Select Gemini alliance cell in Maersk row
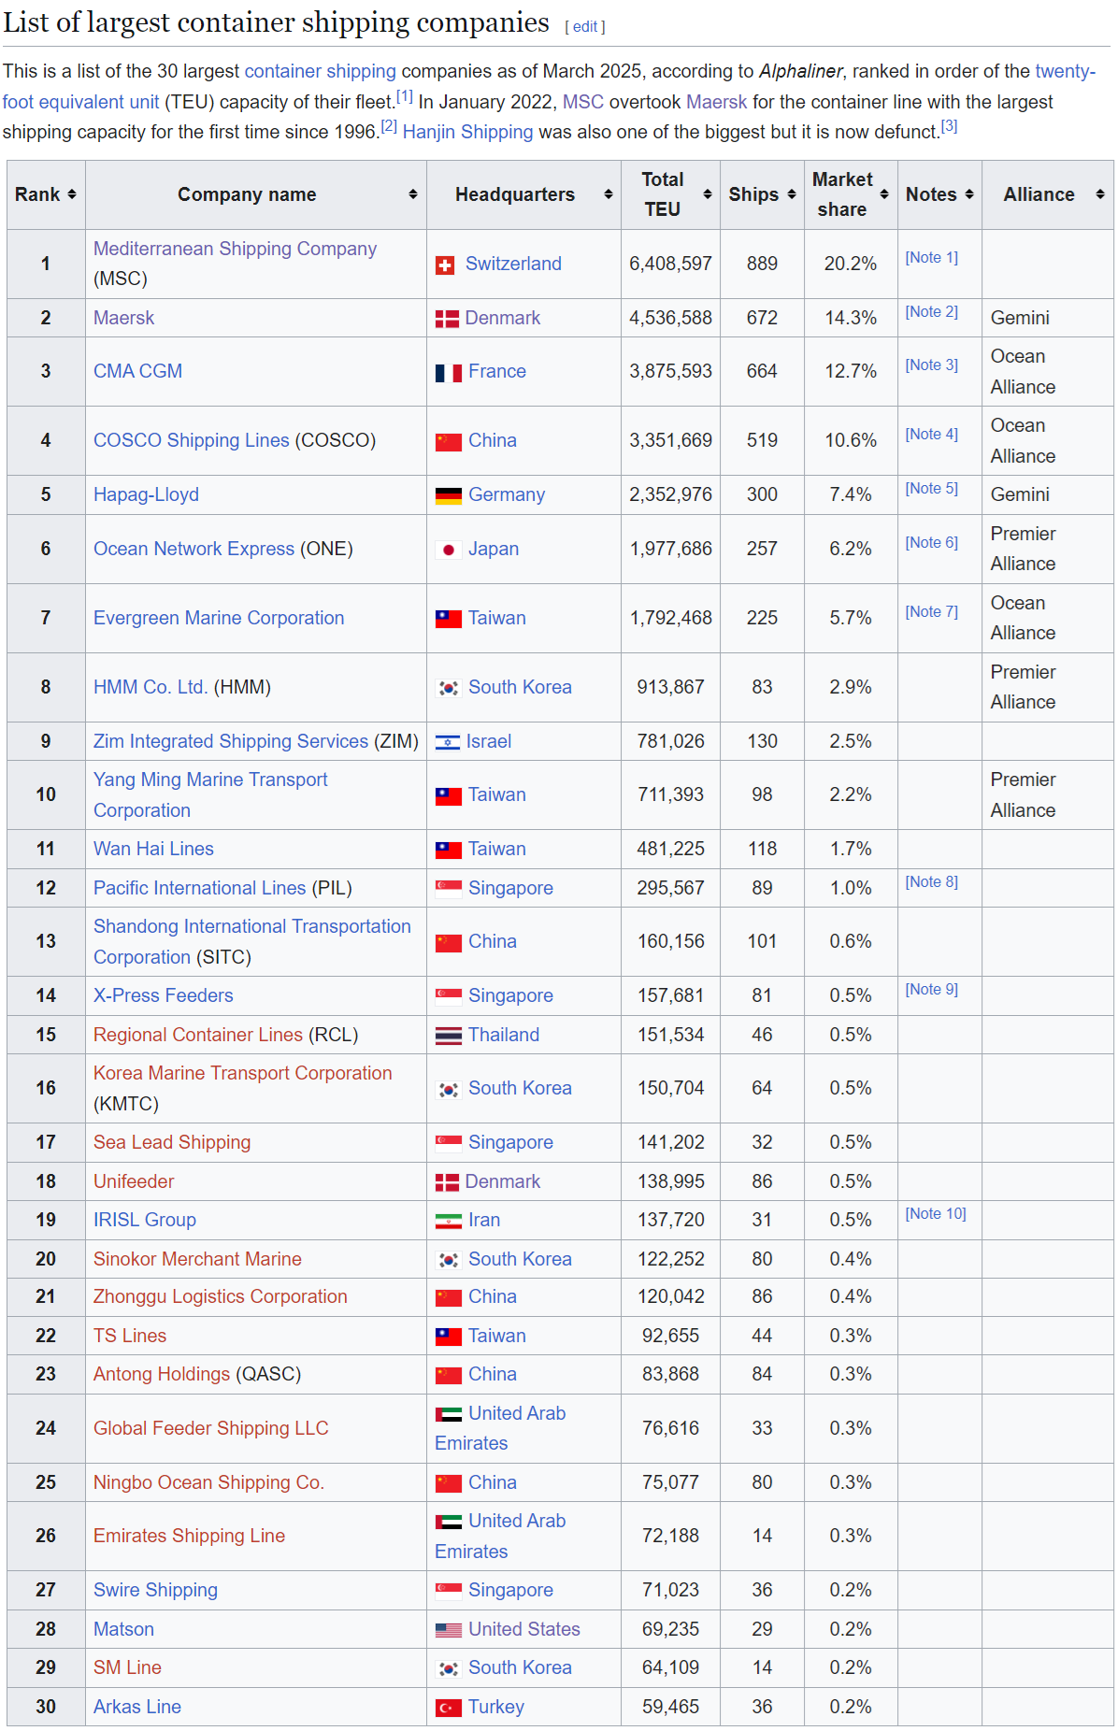Screen dimensions: 1118x1731 [x=1048, y=318]
